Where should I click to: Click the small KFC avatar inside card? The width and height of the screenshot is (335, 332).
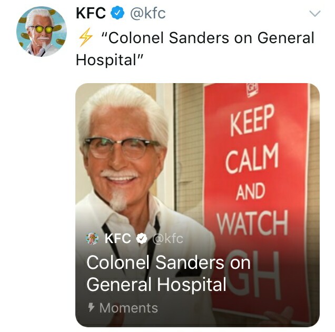coord(92,238)
